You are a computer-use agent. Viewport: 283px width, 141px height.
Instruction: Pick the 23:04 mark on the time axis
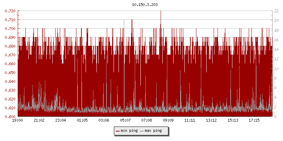tap(60, 120)
